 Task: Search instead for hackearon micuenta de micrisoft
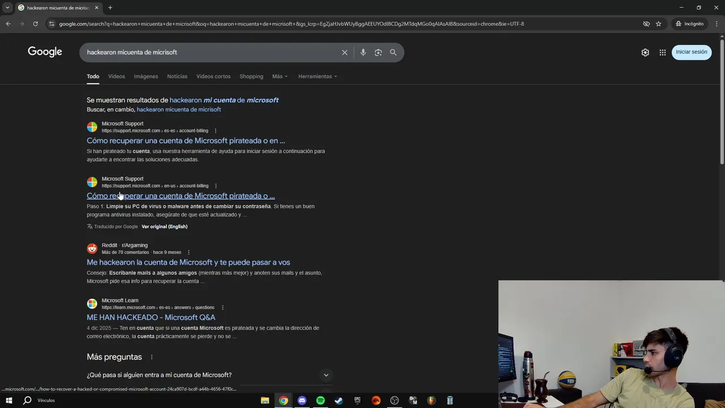pos(179,109)
